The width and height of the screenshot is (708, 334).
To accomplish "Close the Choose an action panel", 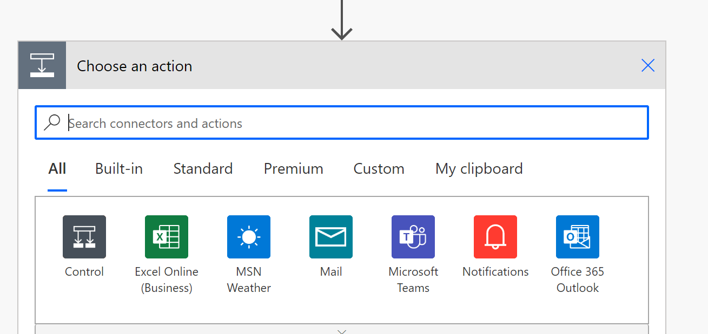I will click(x=647, y=66).
